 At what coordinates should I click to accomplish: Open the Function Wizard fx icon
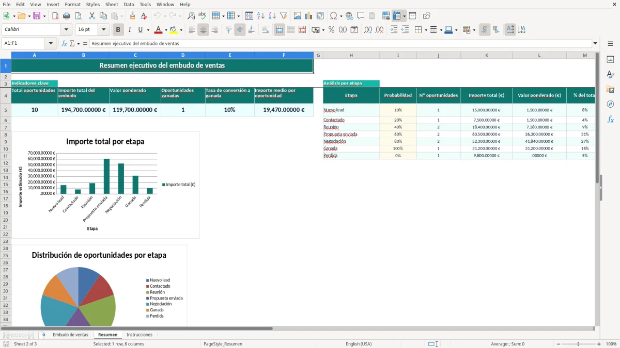coord(64,44)
